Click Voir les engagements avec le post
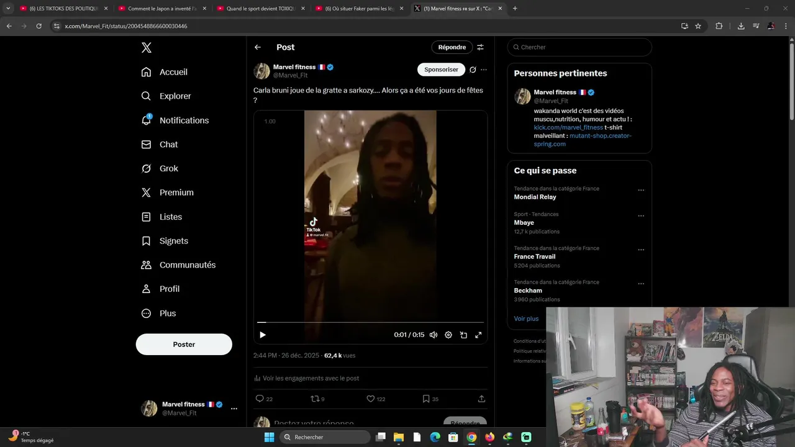The image size is (795, 447). pos(306,378)
